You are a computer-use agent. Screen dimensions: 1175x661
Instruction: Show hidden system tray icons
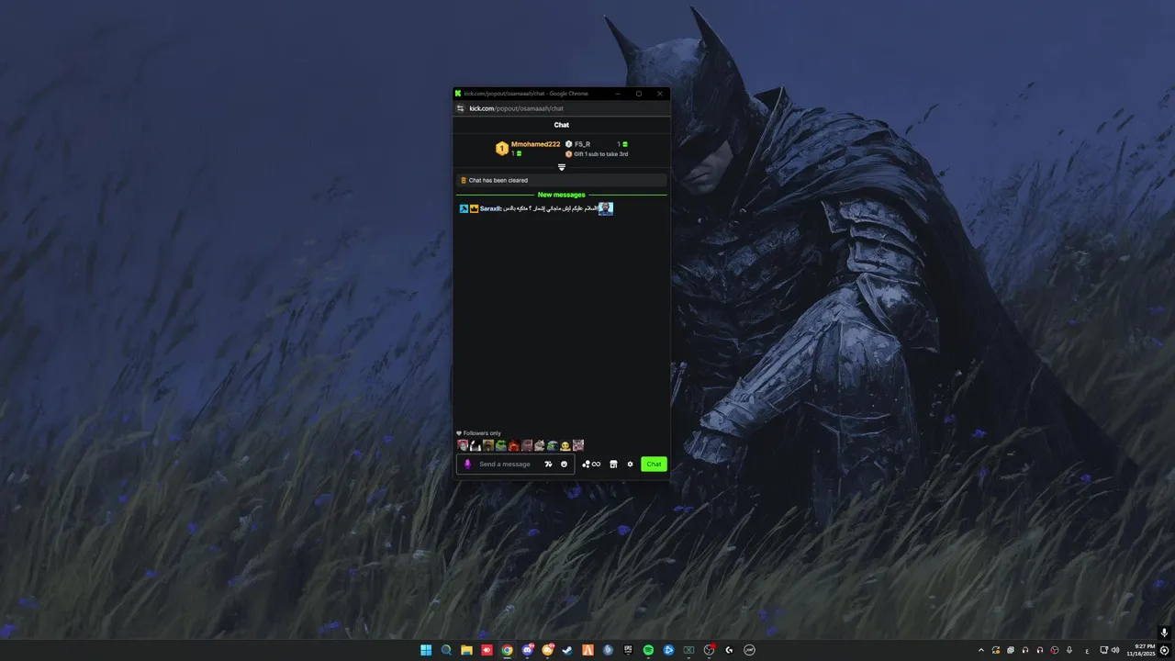click(981, 650)
